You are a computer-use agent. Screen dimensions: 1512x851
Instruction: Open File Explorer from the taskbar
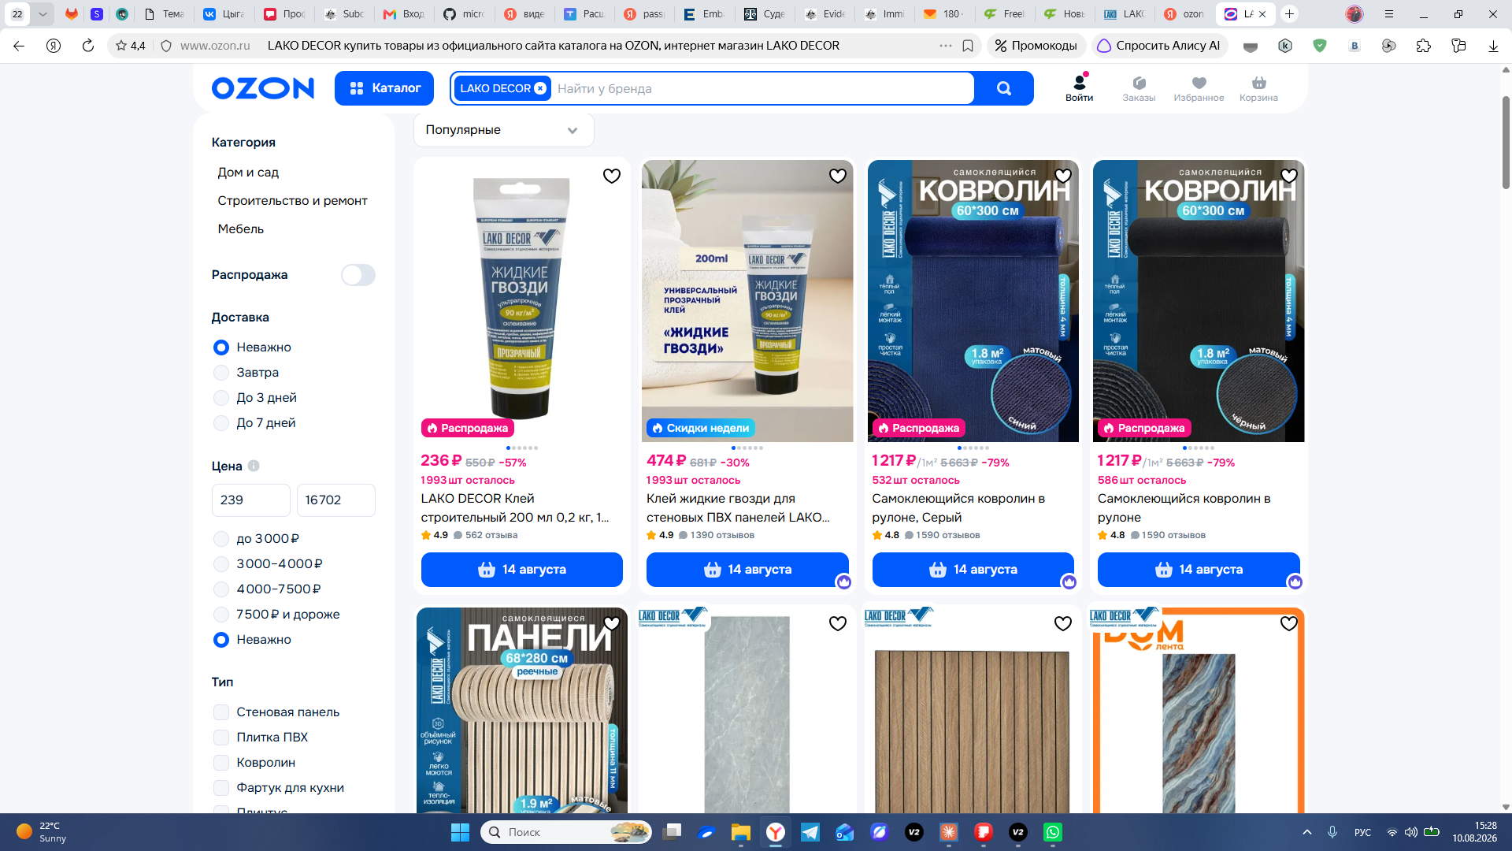(740, 832)
